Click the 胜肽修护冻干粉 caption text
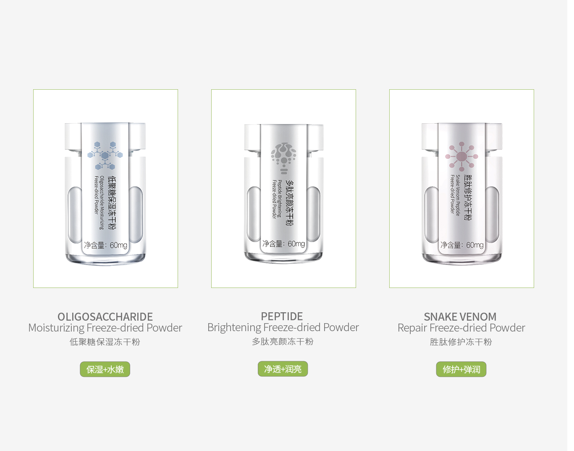The width and height of the screenshot is (574, 451). point(461,342)
